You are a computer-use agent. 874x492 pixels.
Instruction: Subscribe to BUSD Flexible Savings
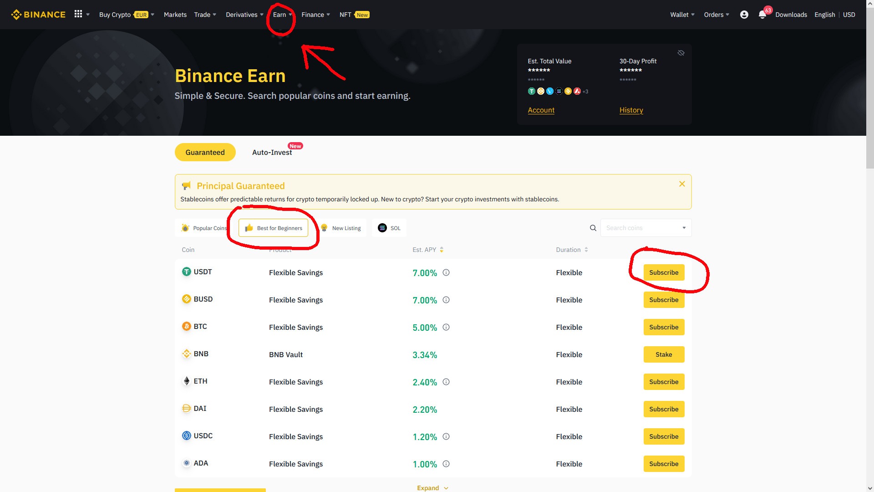[x=664, y=300]
